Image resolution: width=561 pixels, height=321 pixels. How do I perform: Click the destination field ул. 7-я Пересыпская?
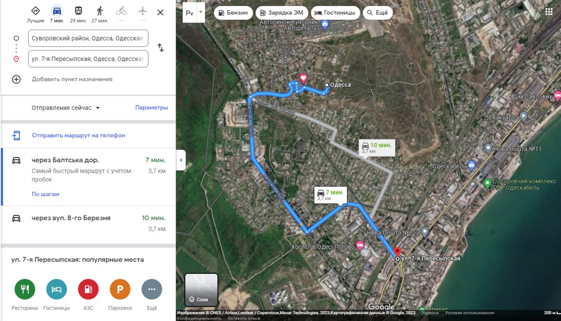click(x=88, y=59)
